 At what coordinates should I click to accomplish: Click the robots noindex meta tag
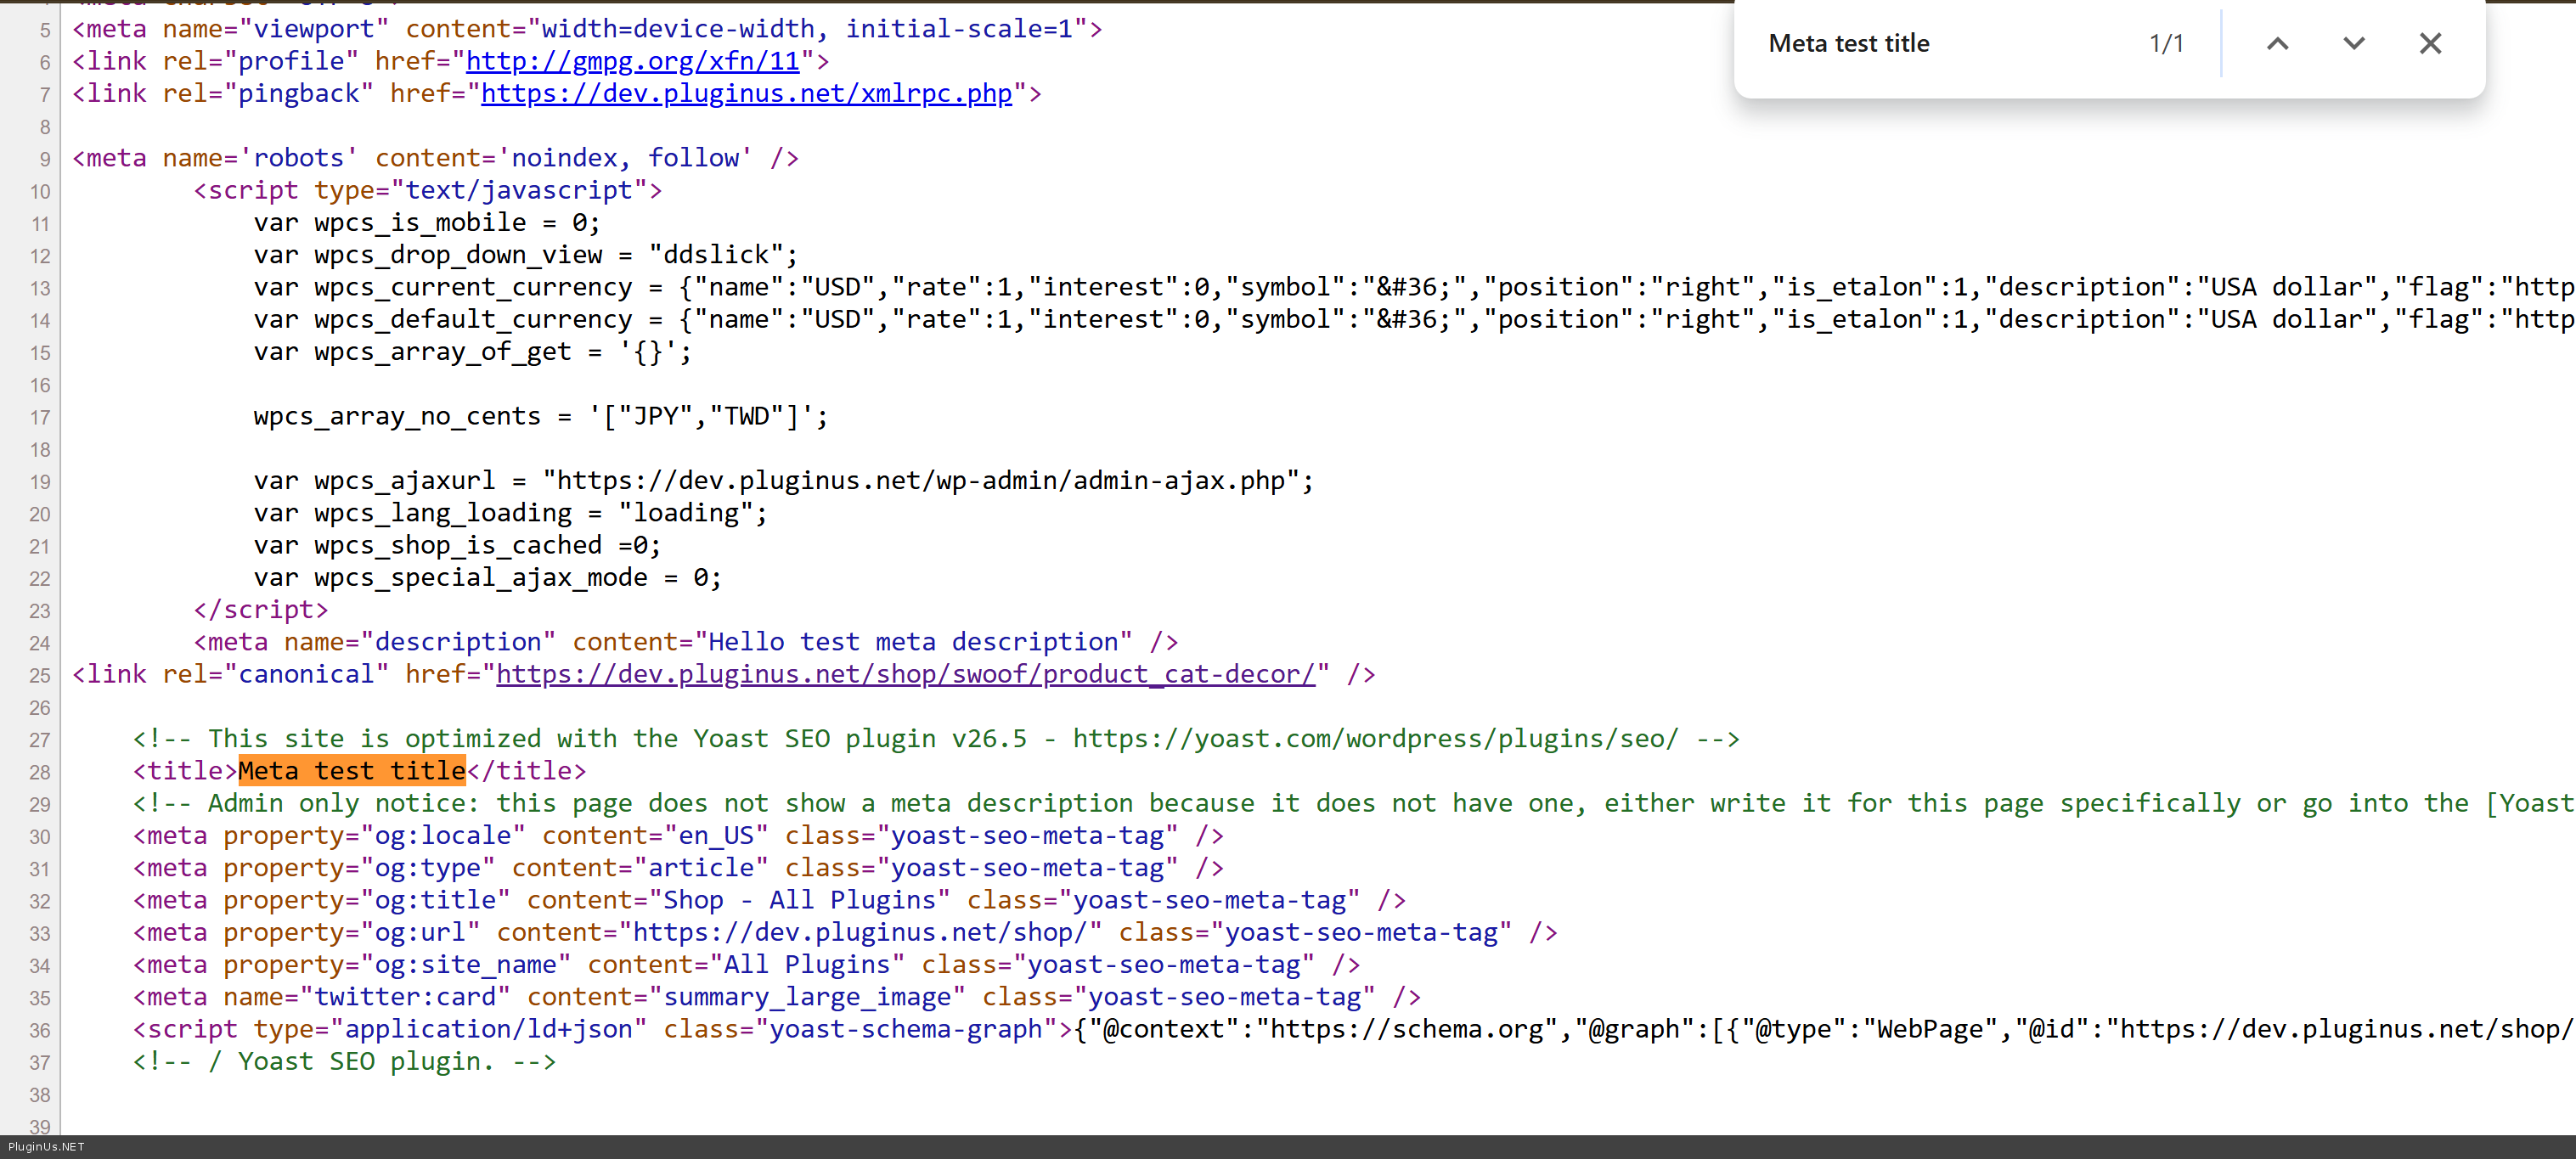pyautogui.click(x=434, y=158)
